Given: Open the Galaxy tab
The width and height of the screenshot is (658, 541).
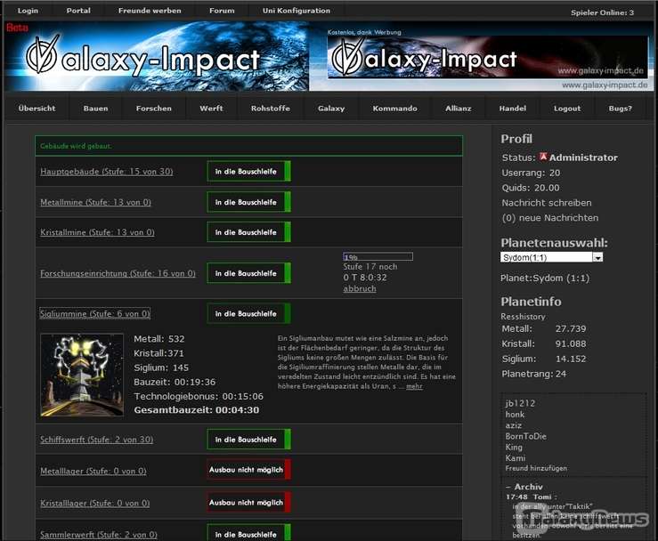Looking at the screenshot, I should point(331,109).
